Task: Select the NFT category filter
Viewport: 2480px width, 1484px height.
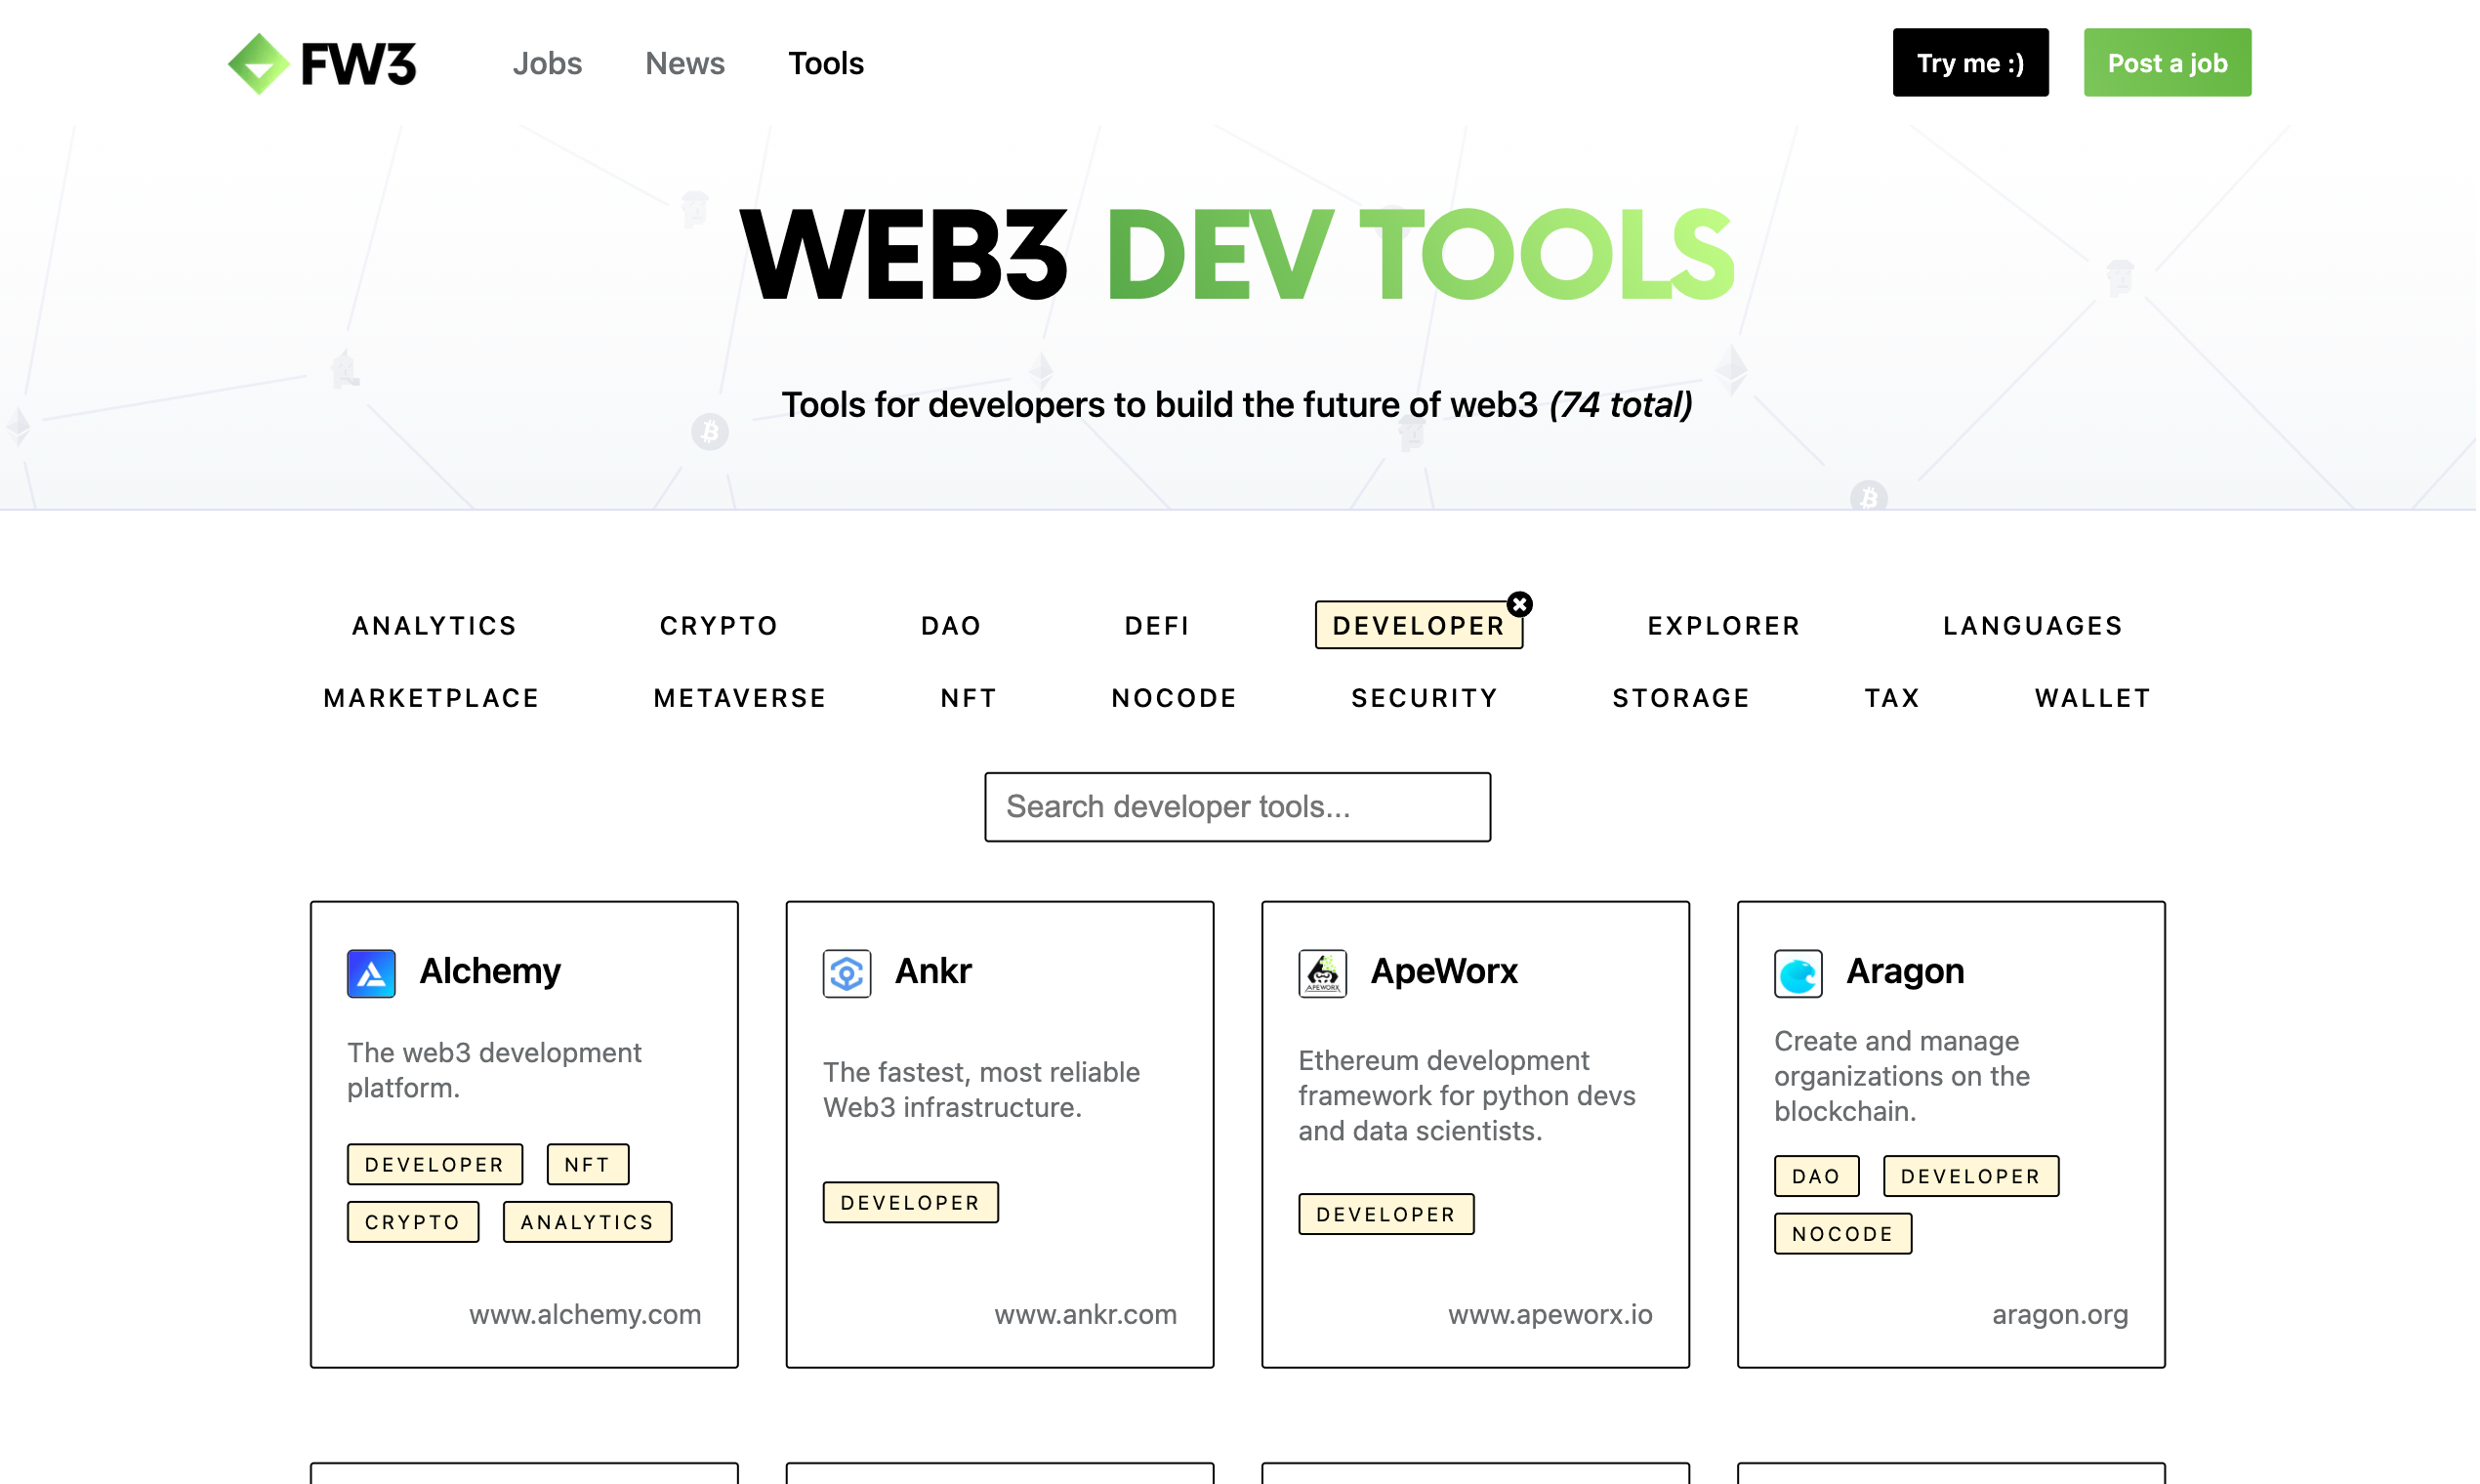Action: click(x=969, y=698)
